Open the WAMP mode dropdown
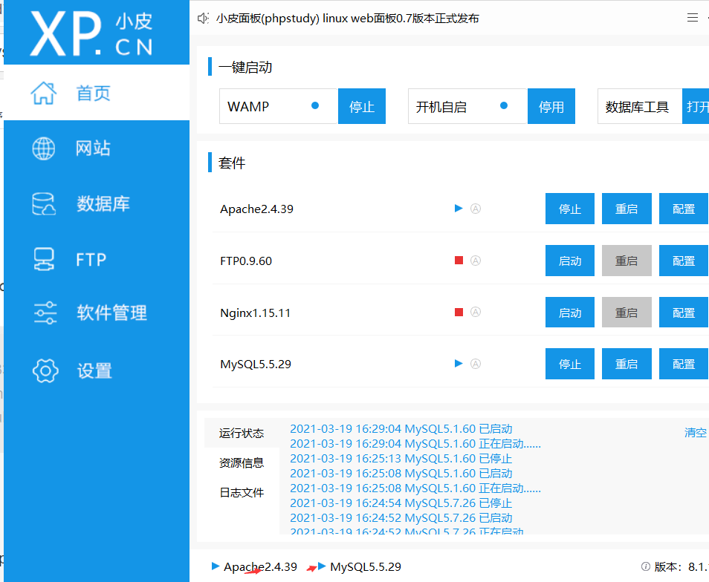709x582 pixels. (279, 106)
